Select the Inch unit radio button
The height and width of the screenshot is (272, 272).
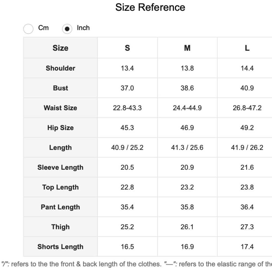(67, 29)
